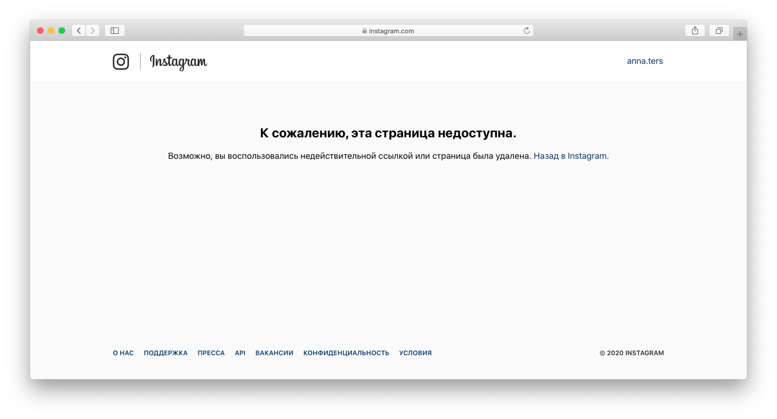
Task: Reload the page with the refresh icon
Action: 526,30
